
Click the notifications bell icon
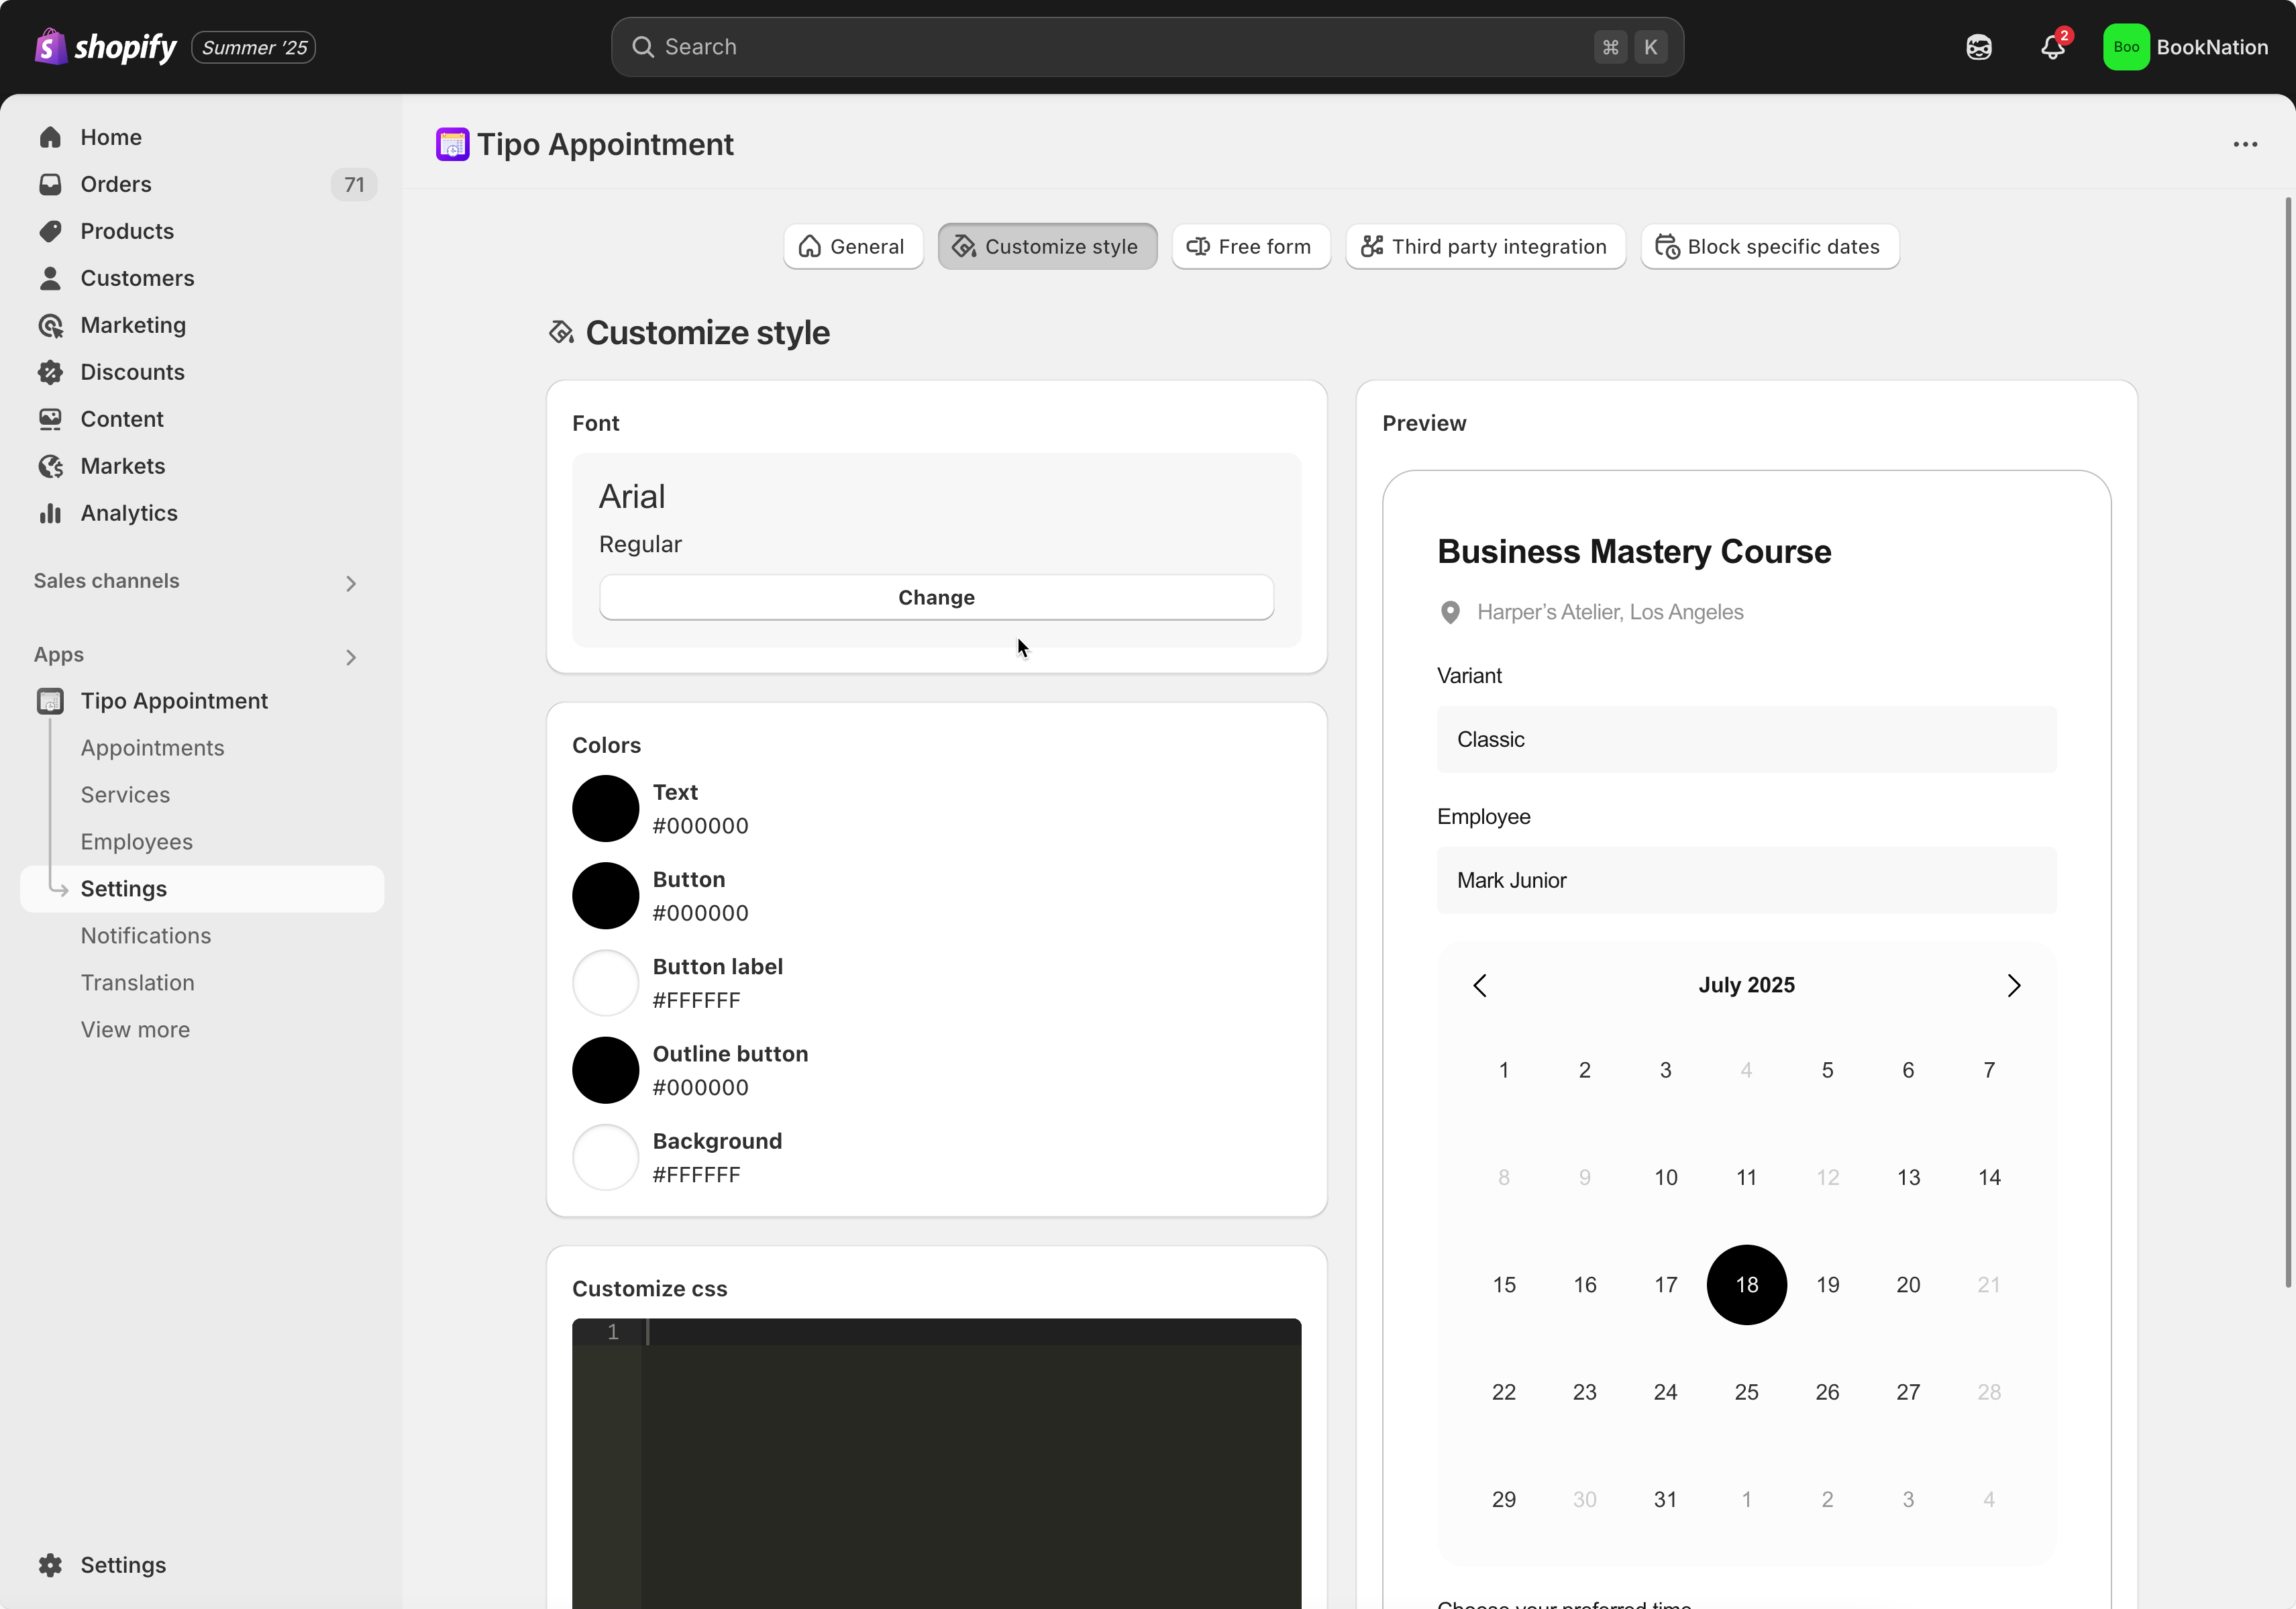point(2052,47)
